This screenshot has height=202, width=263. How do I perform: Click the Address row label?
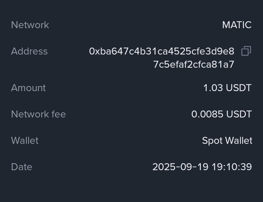click(x=29, y=51)
